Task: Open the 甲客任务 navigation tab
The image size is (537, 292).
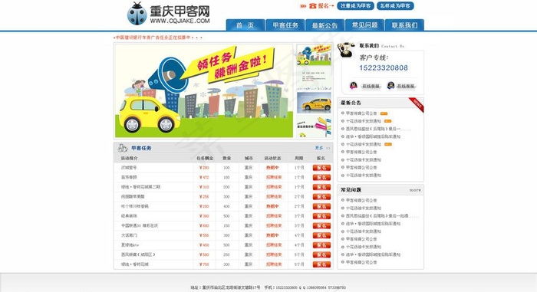Action: click(x=285, y=25)
